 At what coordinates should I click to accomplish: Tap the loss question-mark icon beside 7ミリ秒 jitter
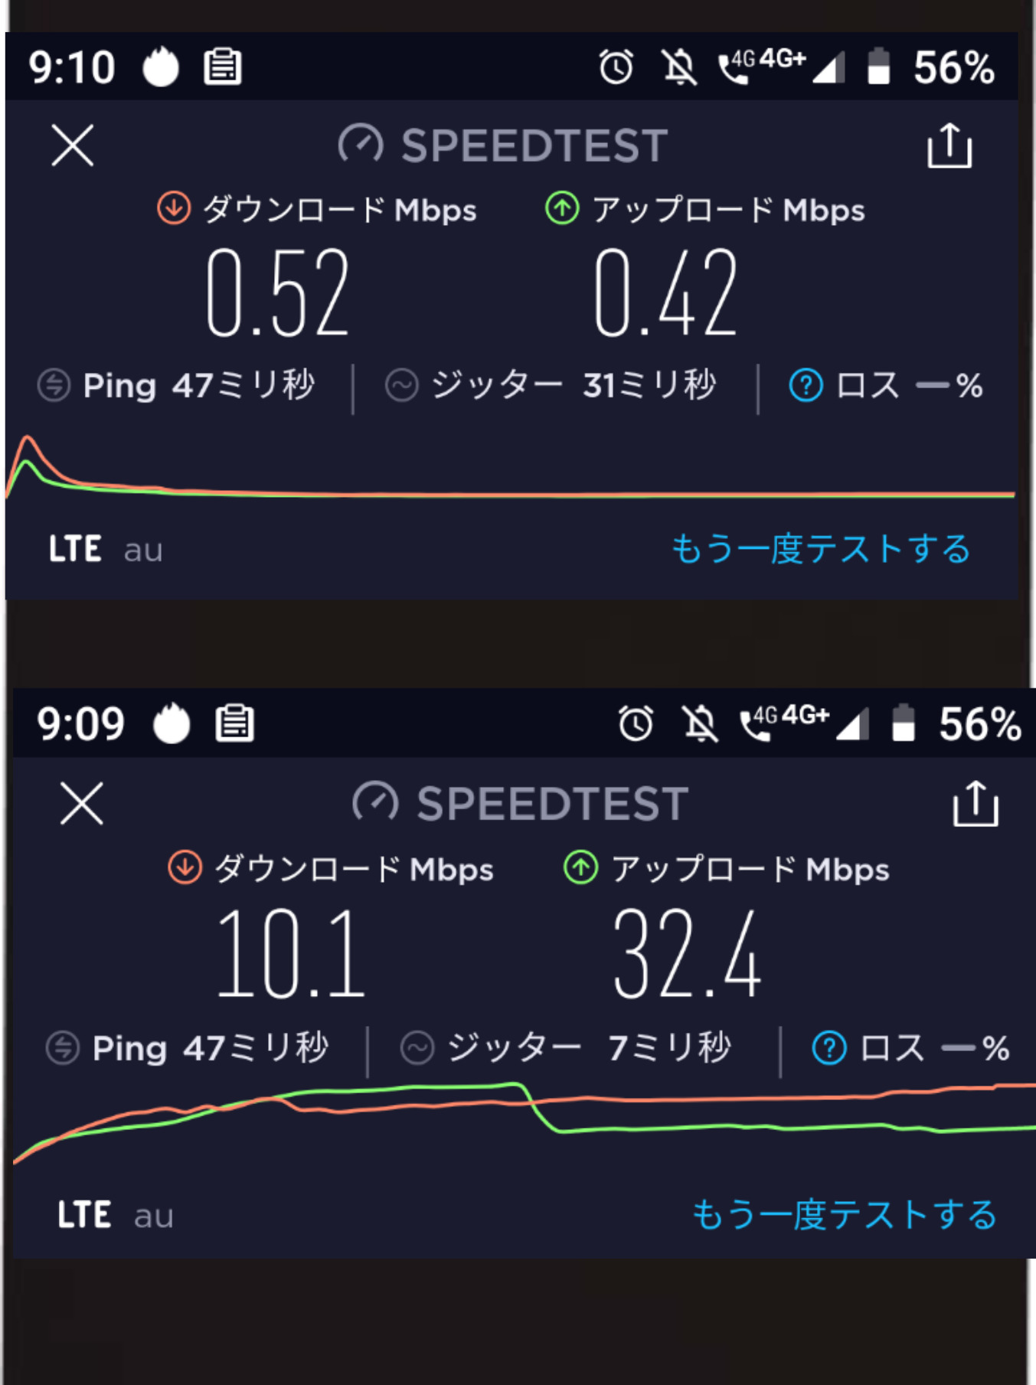pyautogui.click(x=828, y=1048)
